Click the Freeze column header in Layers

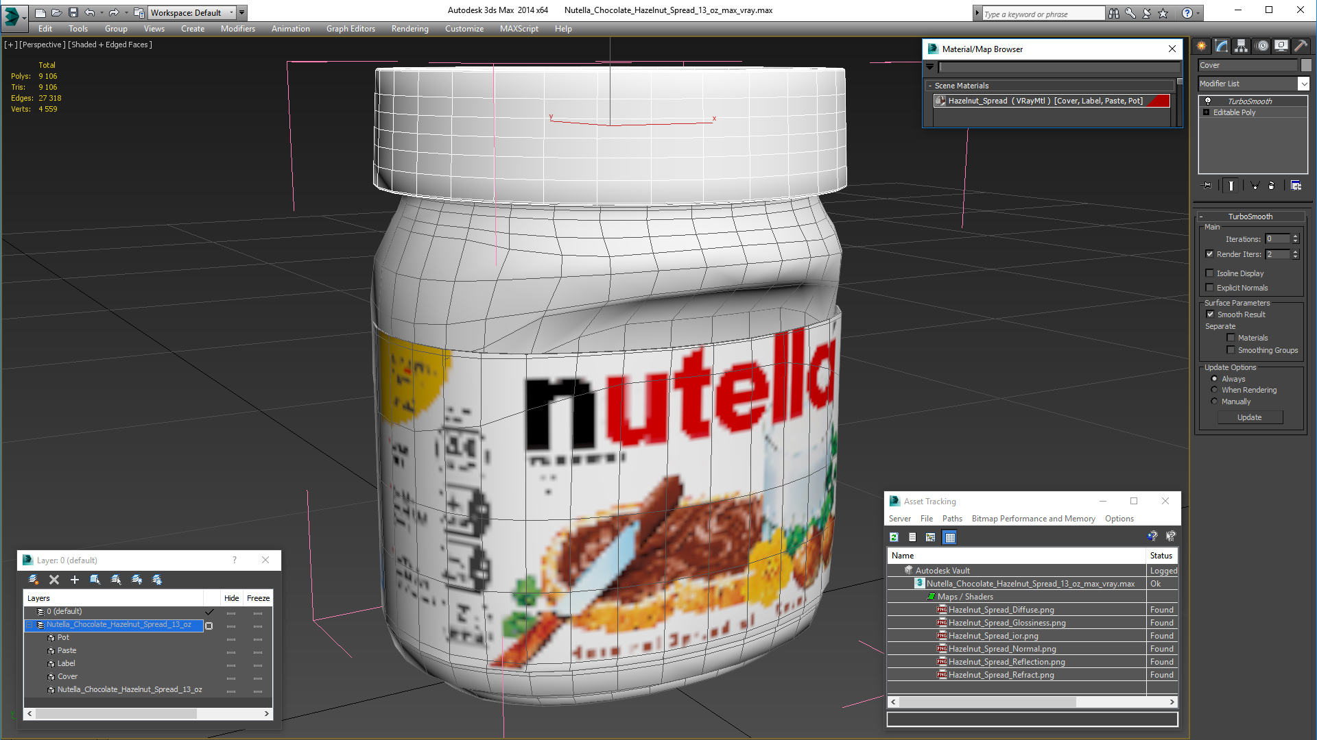click(259, 598)
